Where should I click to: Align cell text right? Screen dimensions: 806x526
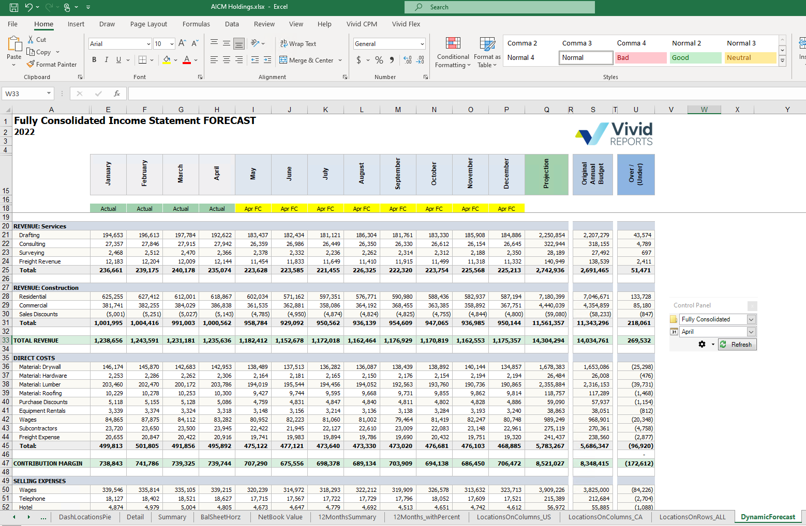click(x=239, y=60)
